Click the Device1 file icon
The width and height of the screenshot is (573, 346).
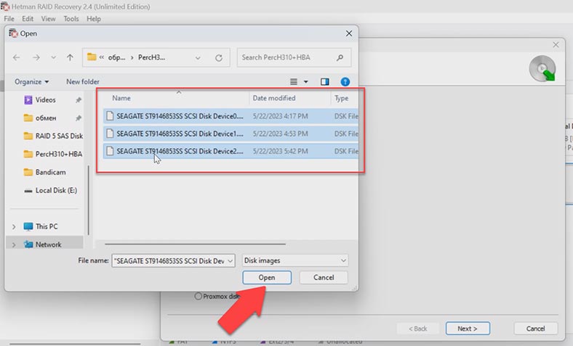(110, 133)
